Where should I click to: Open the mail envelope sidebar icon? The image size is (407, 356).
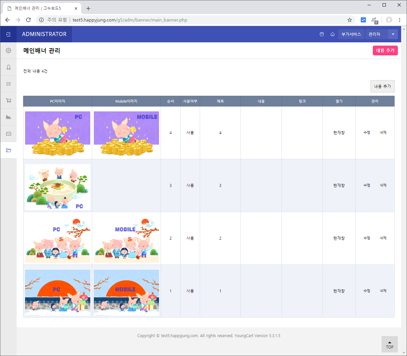coord(8,134)
